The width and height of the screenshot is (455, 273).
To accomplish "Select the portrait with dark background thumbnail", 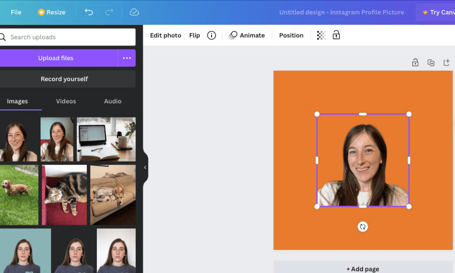I will click(x=74, y=251).
